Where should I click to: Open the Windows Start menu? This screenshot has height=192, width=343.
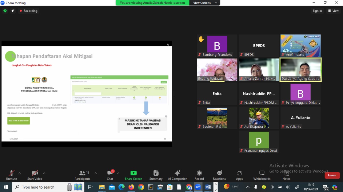[x=6, y=187]
